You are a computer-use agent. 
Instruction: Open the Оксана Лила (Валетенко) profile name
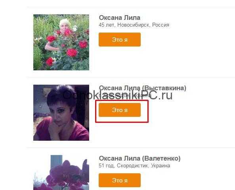[139, 159]
